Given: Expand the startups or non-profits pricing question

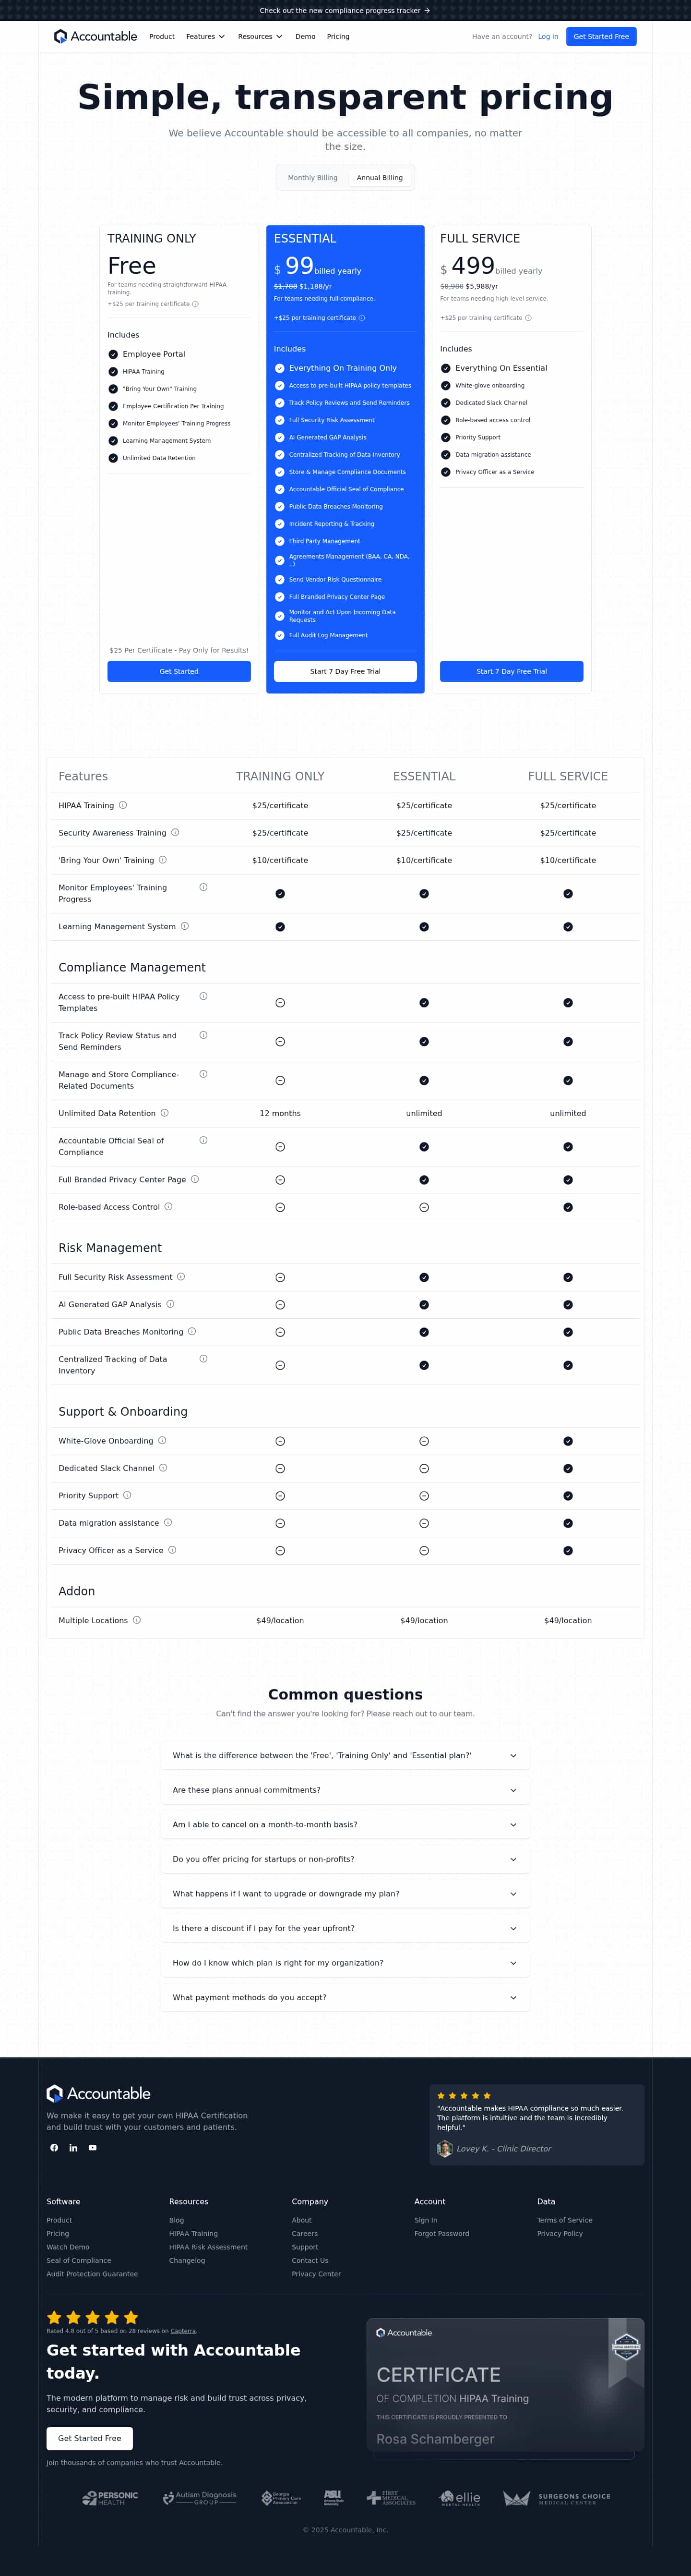Looking at the screenshot, I should (x=345, y=1859).
